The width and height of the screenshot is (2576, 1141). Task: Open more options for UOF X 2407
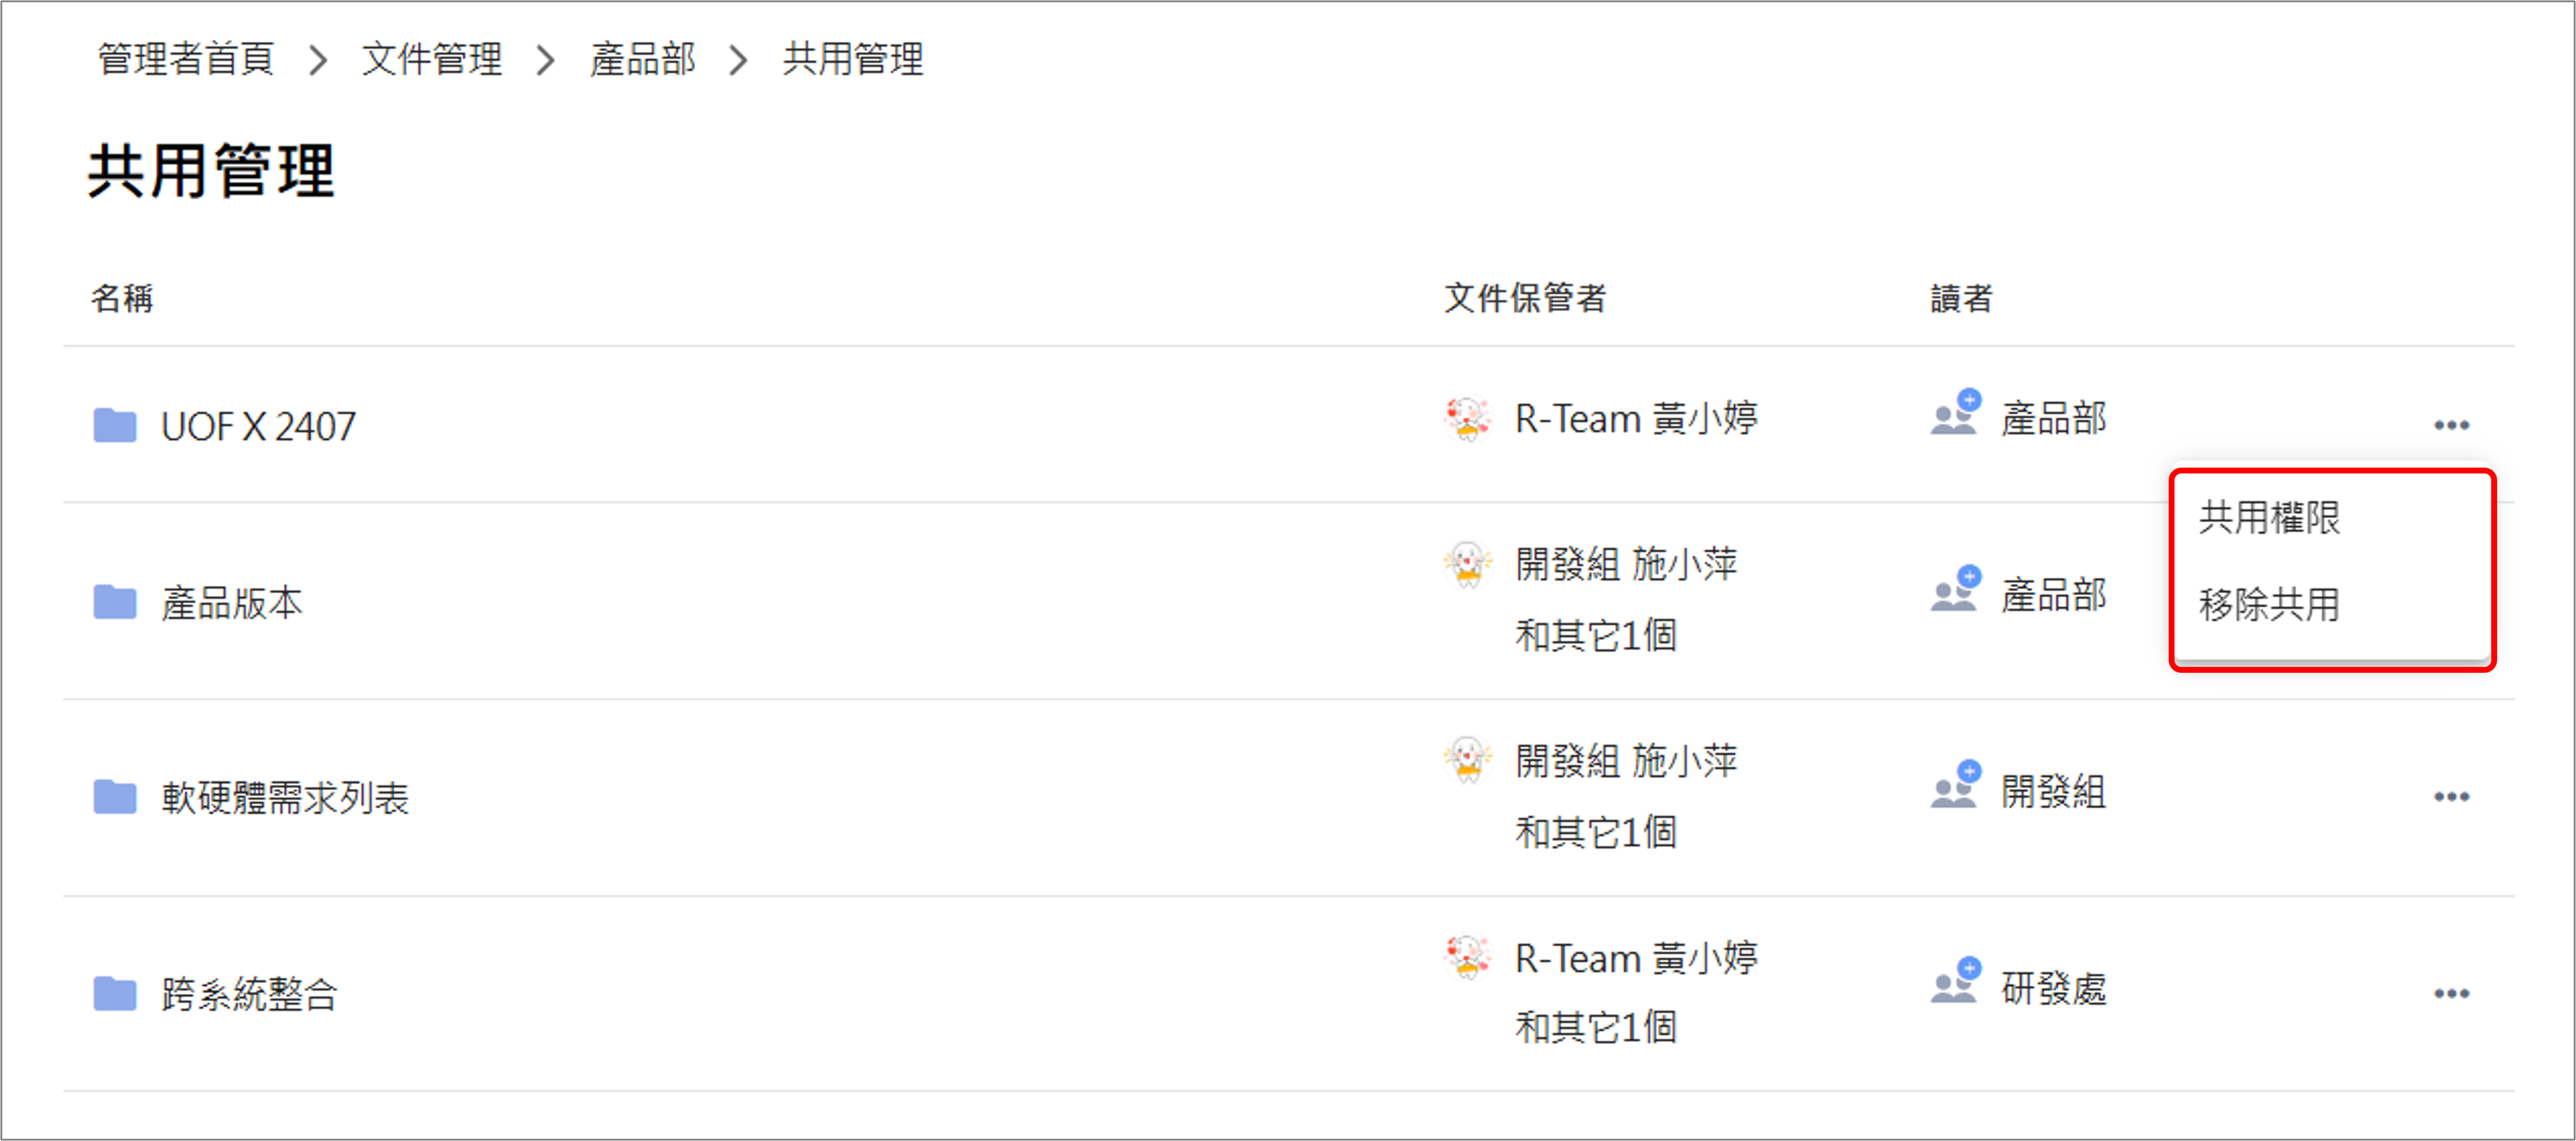[x=2451, y=425]
